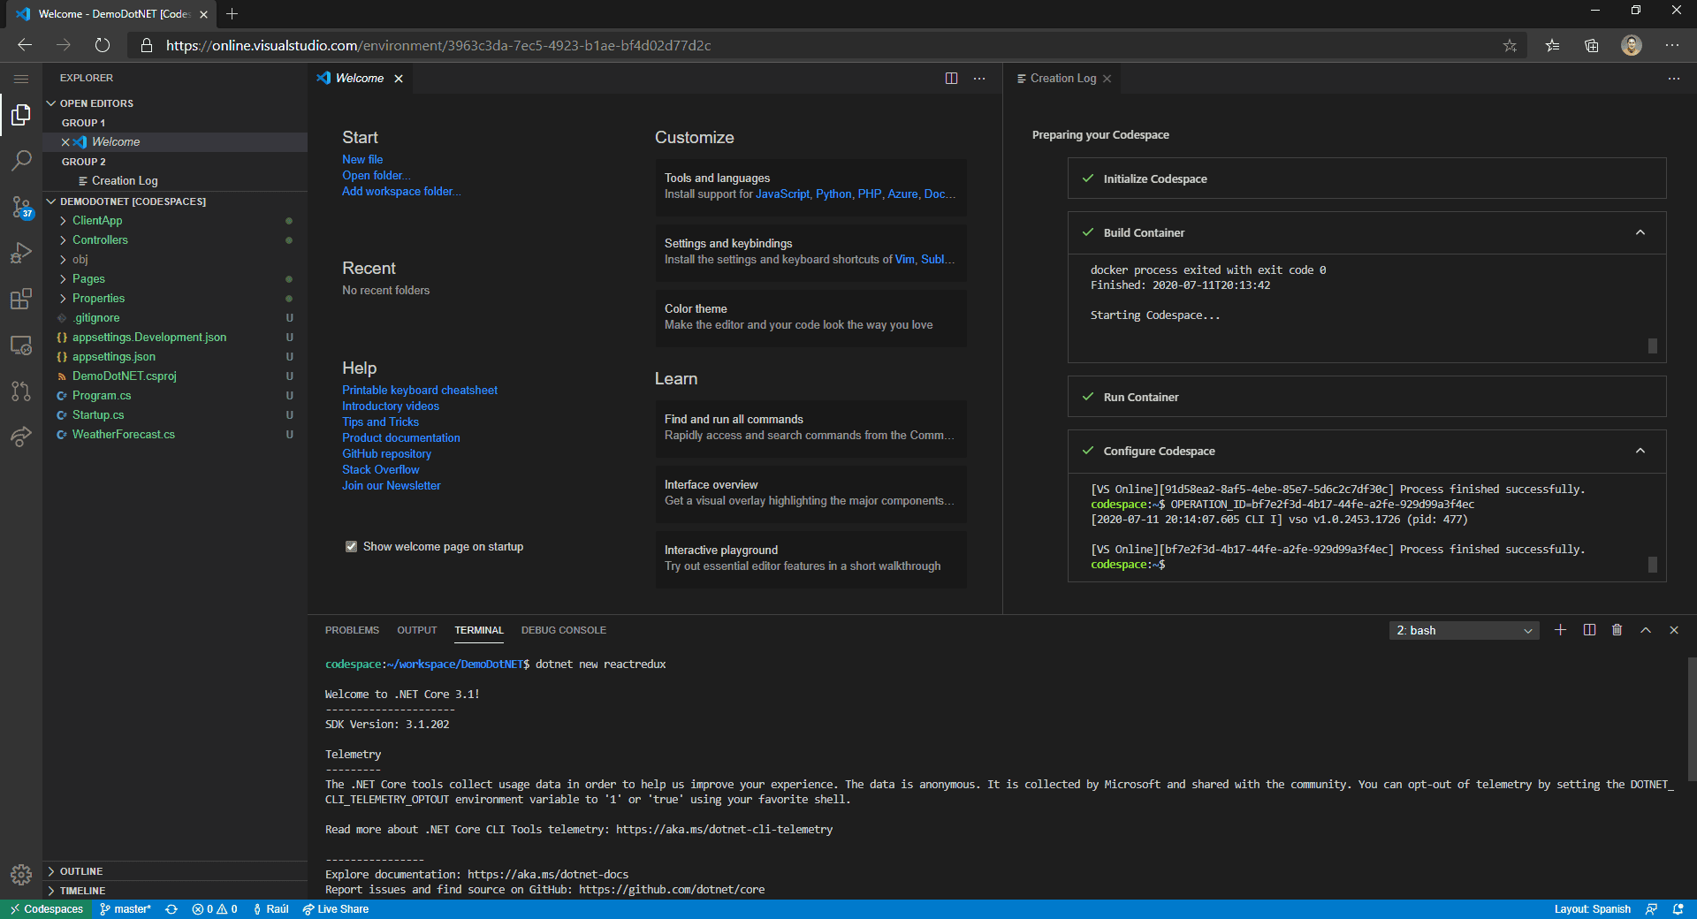This screenshot has width=1697, height=919.
Task: Open the browser profile avatar
Action: pyautogui.click(x=1632, y=45)
